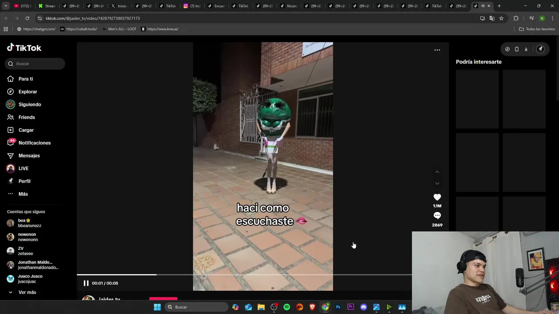Open the Chrome extensions puzzle icon
The height and width of the screenshot is (314, 559).
(x=516, y=18)
